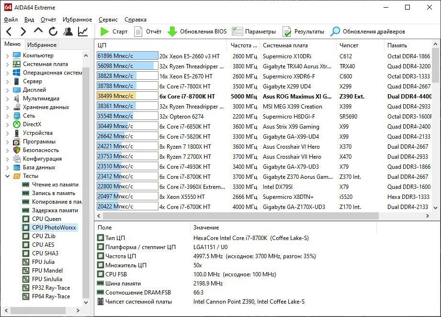Click the results table horizontal scrollbar
Viewport: 441px width, 317px height.
[x=241, y=216]
